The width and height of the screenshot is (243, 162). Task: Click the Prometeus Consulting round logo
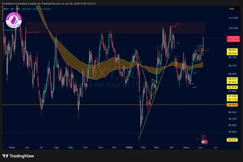[14, 20]
